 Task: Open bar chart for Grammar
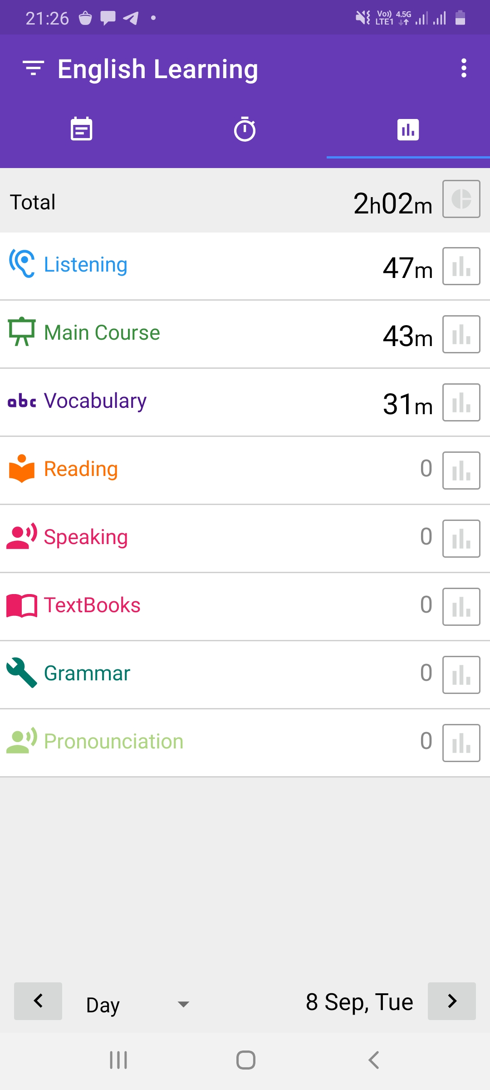tap(461, 675)
